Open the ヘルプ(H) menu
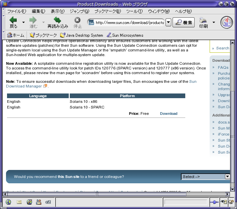The image size is (237, 209). [183, 11]
